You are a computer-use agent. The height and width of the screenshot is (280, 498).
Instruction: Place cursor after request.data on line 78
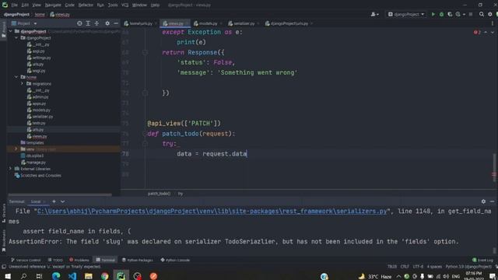[x=247, y=154]
